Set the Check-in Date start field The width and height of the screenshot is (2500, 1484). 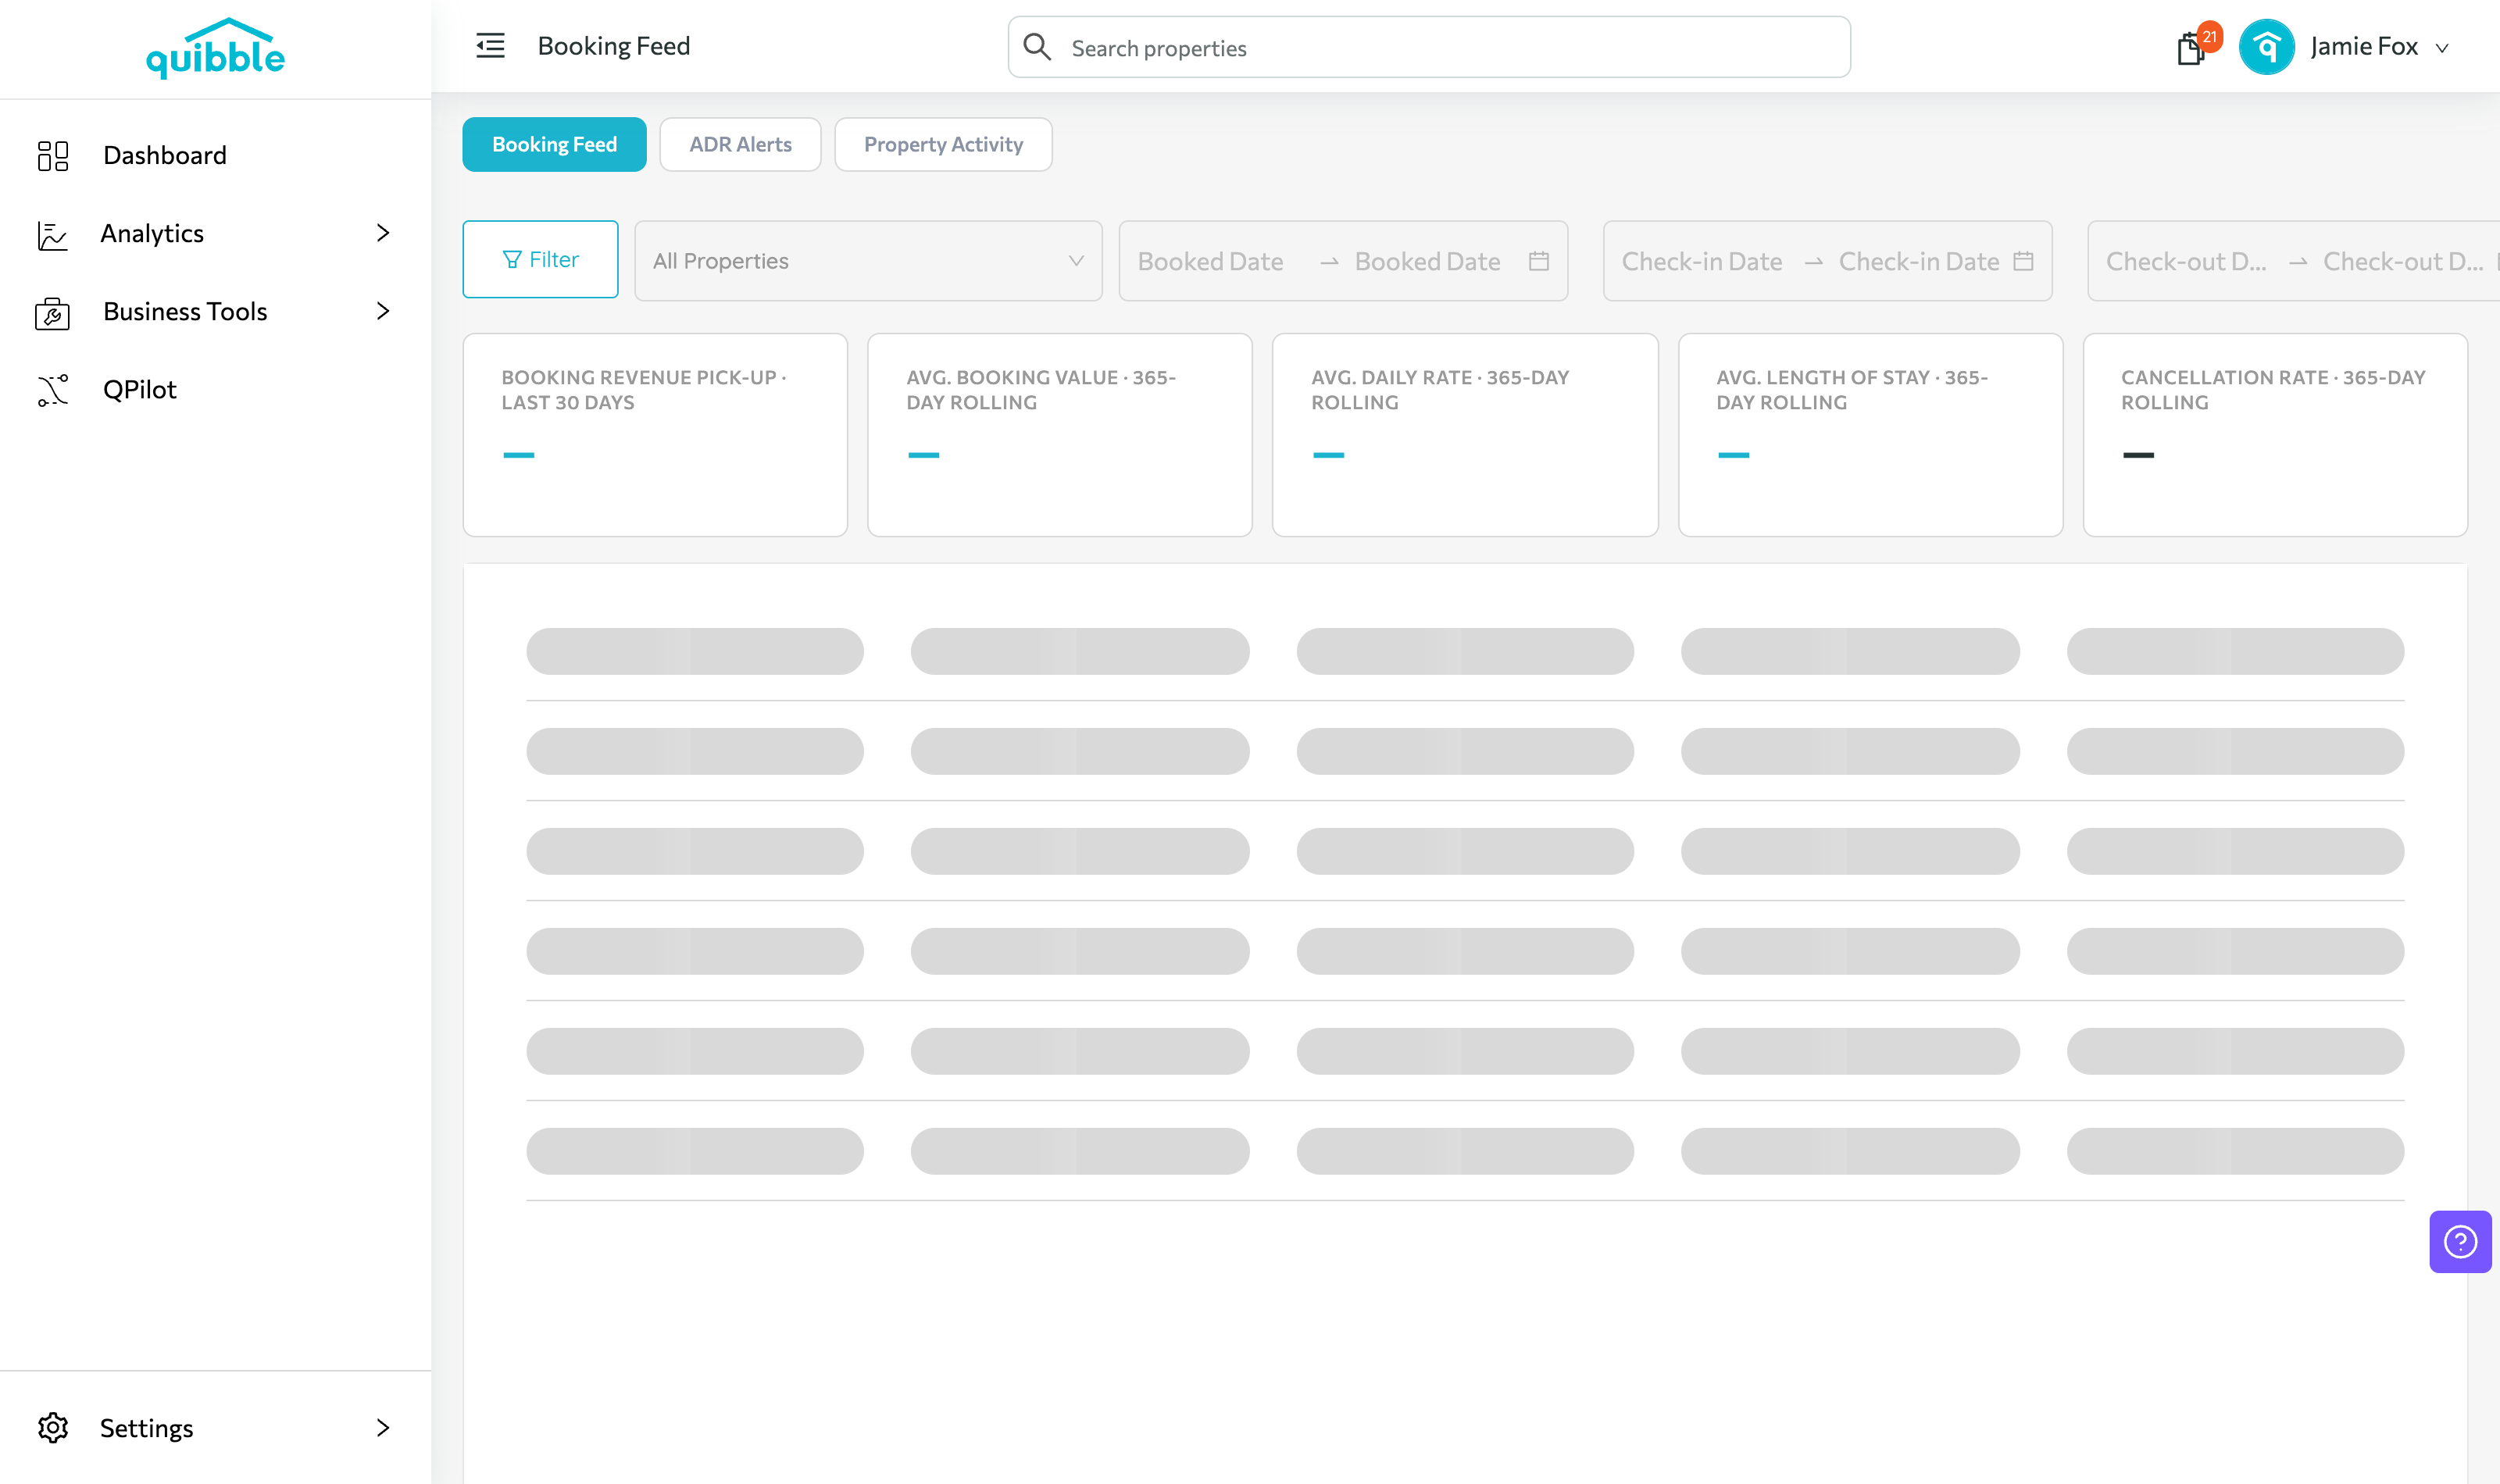tap(1701, 261)
